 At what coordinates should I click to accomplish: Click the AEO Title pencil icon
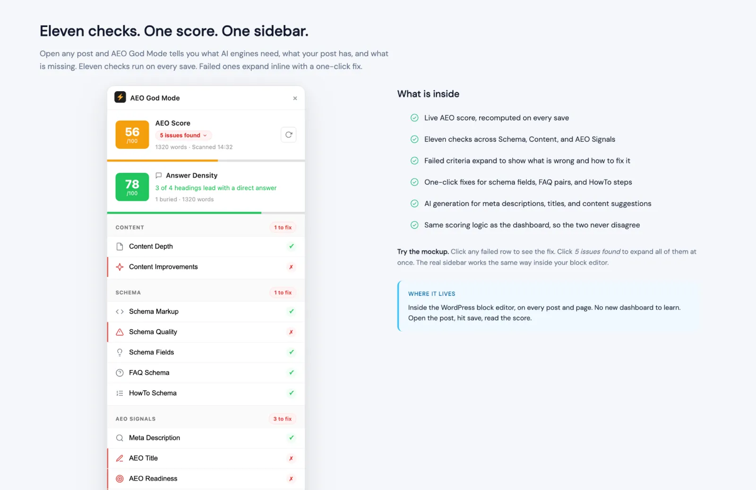(x=120, y=458)
